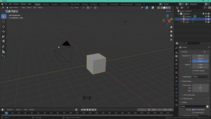211x119 pixels.
Task: Switch to the Shading workspace tab
Action: (x=85, y=4)
